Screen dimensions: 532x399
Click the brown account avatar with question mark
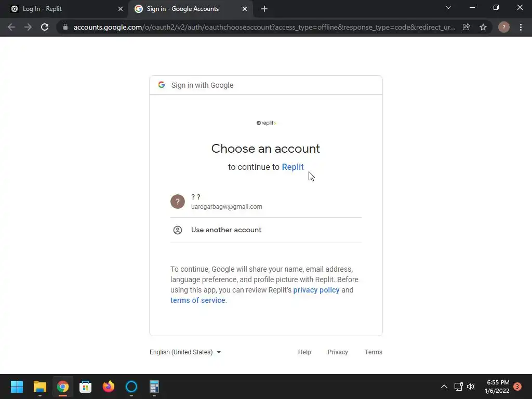178,202
